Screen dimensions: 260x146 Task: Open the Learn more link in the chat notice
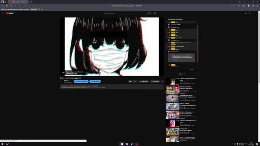[x=175, y=60]
